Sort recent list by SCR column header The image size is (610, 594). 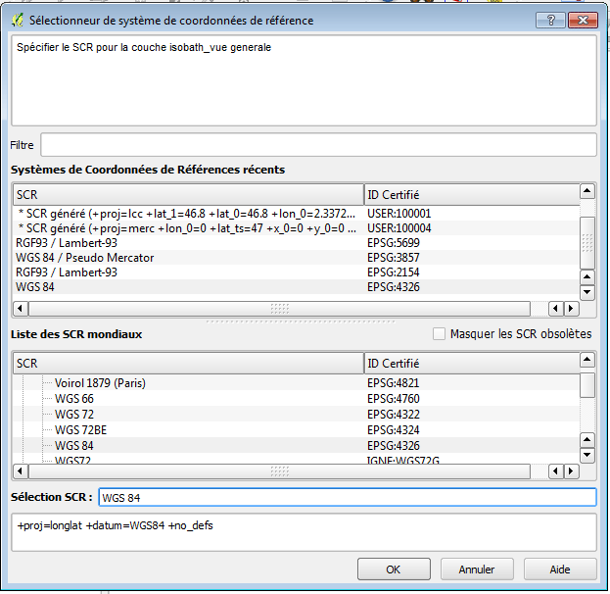[186, 194]
